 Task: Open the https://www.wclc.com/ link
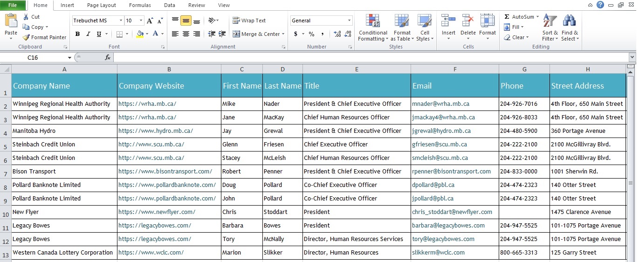coord(151,253)
